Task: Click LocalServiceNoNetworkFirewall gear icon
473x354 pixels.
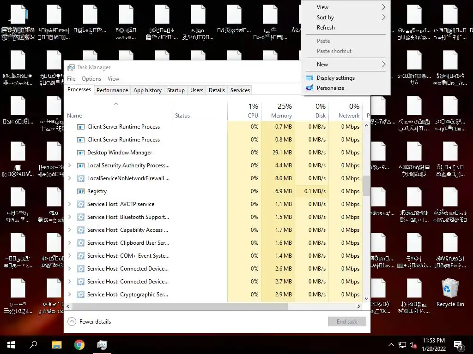Action: pyautogui.click(x=80, y=178)
